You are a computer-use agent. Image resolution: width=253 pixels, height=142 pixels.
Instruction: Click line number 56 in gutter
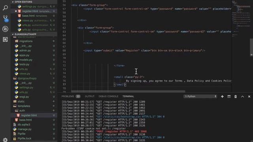click(64, 5)
